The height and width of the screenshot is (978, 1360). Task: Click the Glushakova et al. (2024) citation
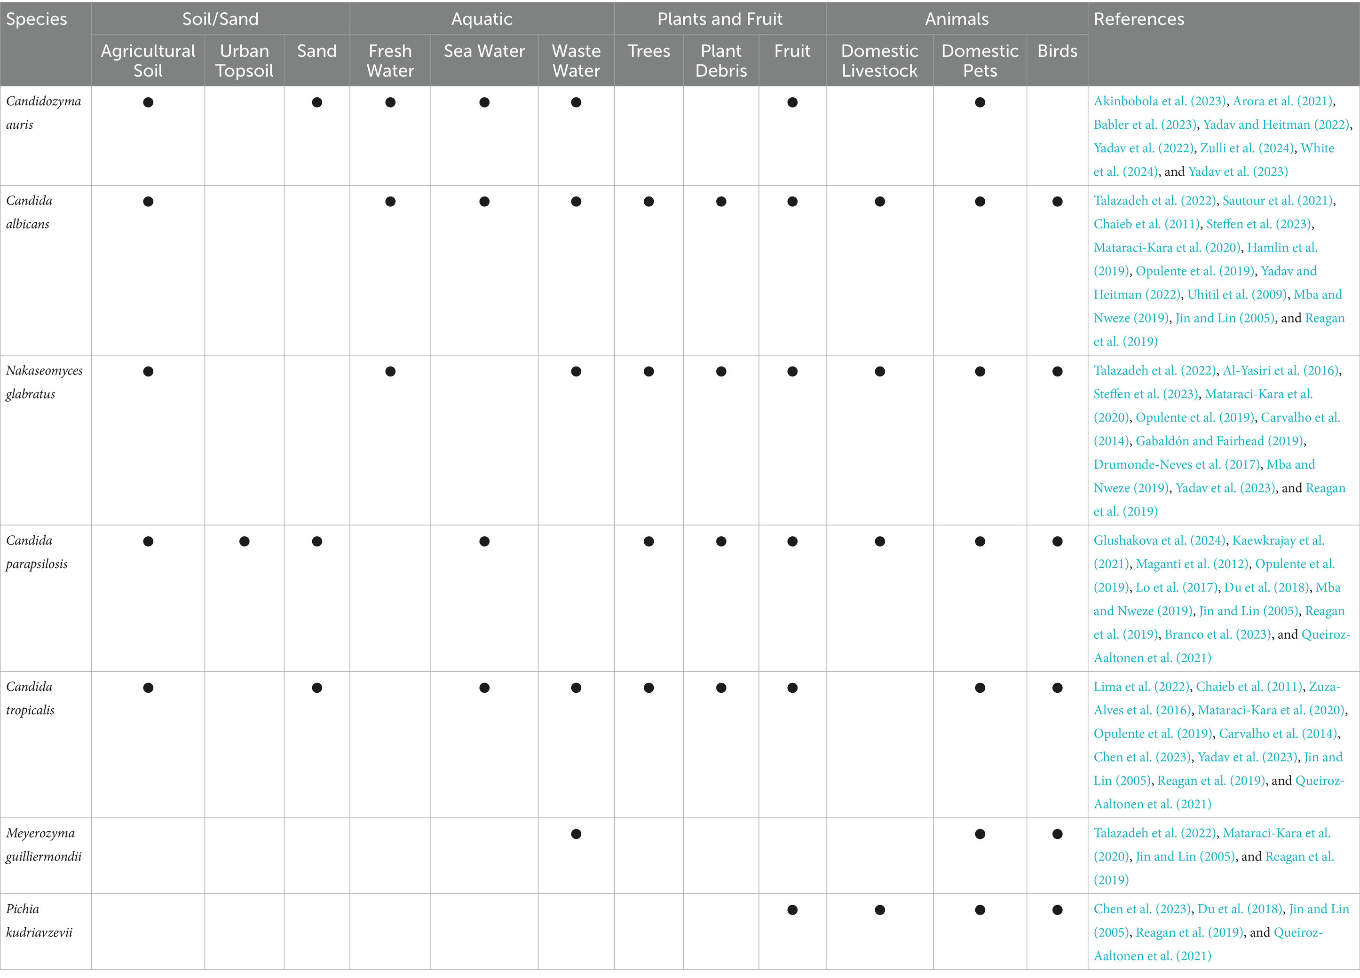(x=1159, y=540)
